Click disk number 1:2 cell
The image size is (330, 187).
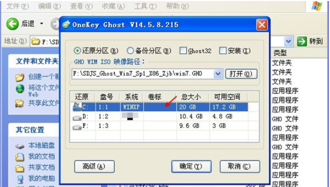pyautogui.click(x=103, y=116)
